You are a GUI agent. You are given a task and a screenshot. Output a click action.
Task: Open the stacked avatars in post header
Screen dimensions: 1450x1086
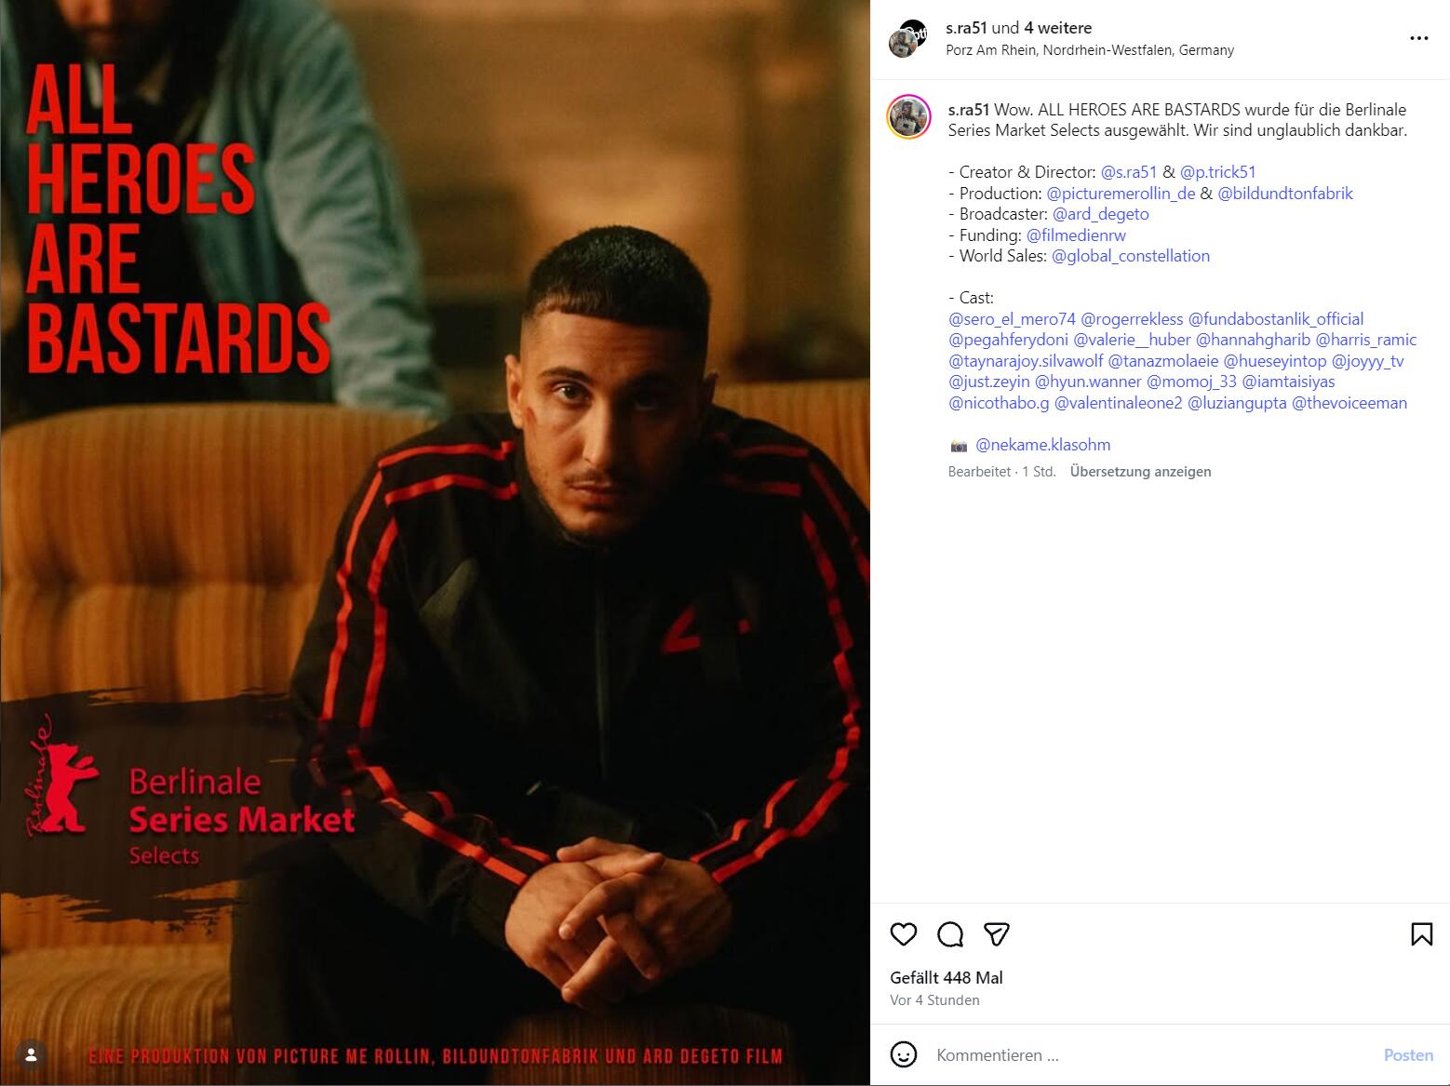(907, 38)
